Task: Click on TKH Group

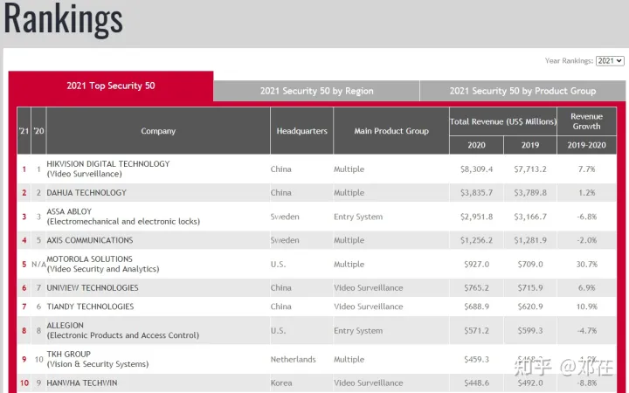Action: pos(68,355)
